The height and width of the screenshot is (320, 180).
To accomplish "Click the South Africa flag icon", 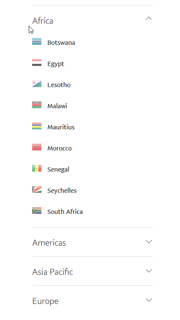I will tap(37, 211).
